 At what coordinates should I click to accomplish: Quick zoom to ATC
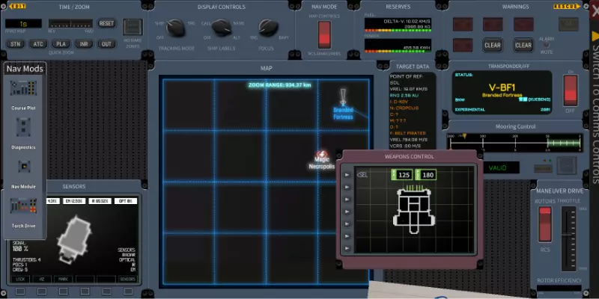pos(38,44)
